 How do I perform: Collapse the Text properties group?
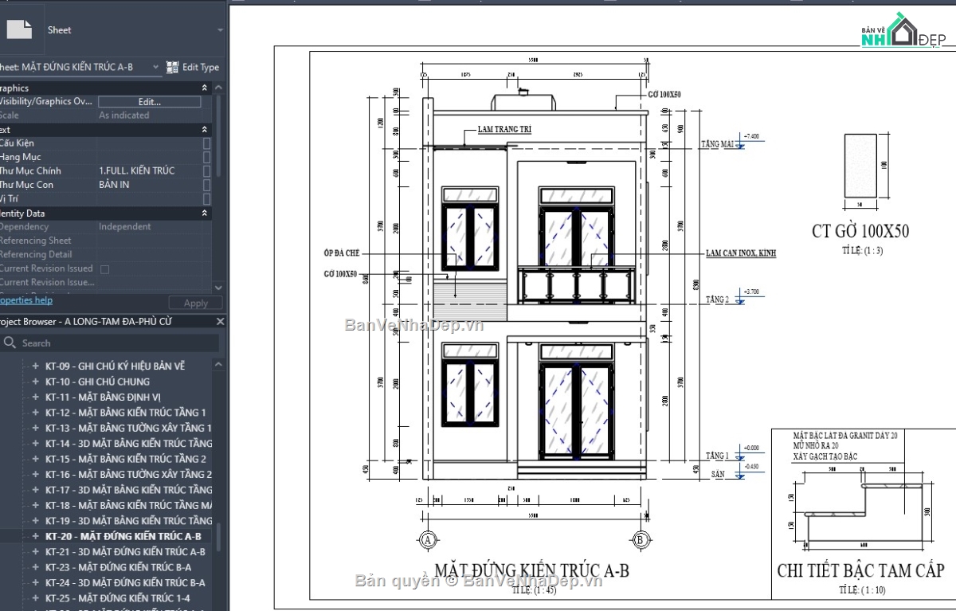click(x=205, y=130)
